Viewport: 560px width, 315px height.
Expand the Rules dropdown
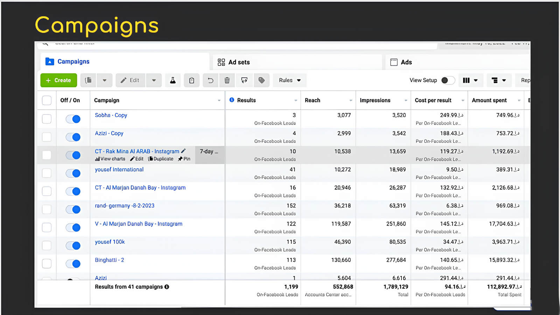point(290,80)
